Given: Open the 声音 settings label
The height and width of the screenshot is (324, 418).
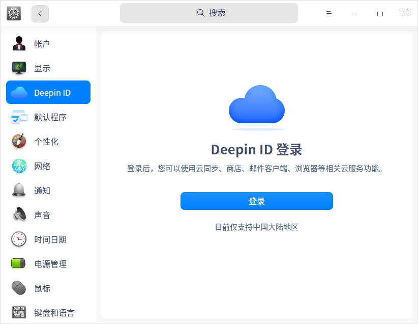Looking at the screenshot, I should coord(42,215).
